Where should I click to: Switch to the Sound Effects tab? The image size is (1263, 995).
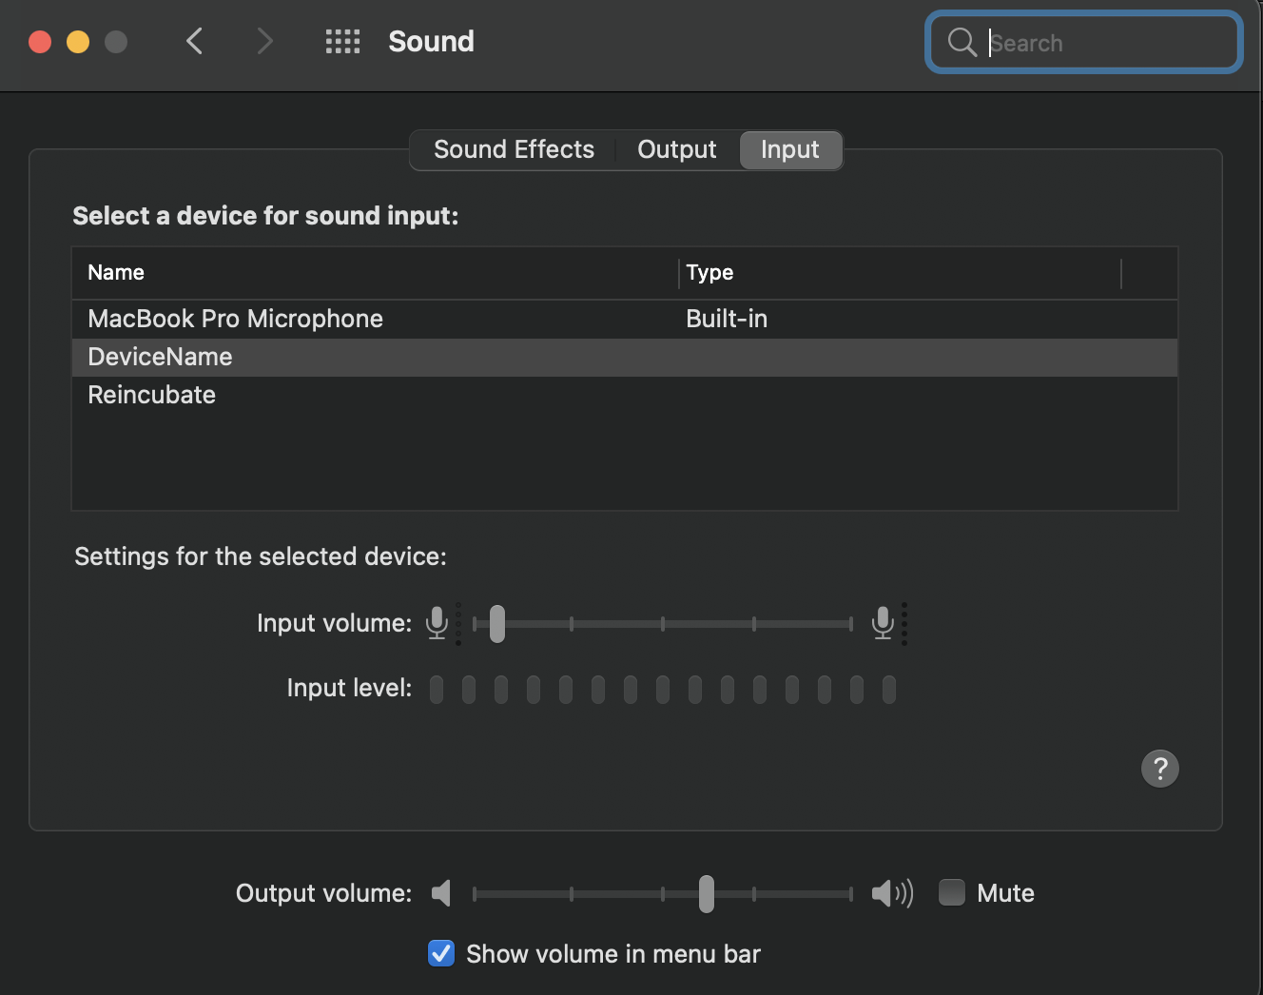514,150
